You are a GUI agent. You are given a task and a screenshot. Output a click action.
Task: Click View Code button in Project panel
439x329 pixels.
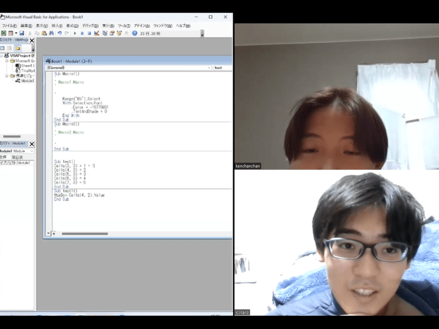click(3, 48)
